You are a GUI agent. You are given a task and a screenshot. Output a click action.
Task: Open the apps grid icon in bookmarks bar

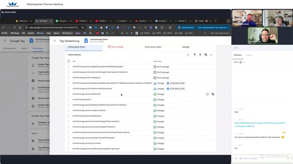pyautogui.click(x=91, y=33)
